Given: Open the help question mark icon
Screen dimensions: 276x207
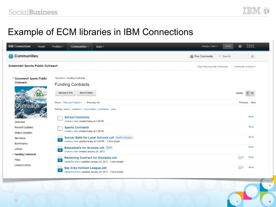Looking at the screenshot, I should (240, 46).
